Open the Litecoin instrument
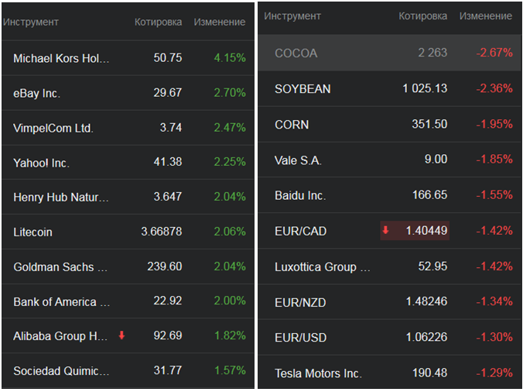Screen dimensions: 523x392 [33, 232]
